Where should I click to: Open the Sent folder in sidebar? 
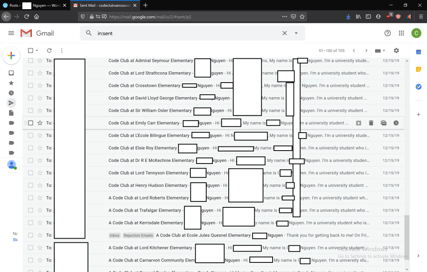click(11, 103)
